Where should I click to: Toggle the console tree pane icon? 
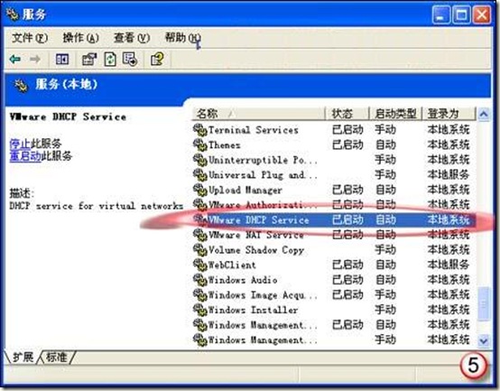62,60
